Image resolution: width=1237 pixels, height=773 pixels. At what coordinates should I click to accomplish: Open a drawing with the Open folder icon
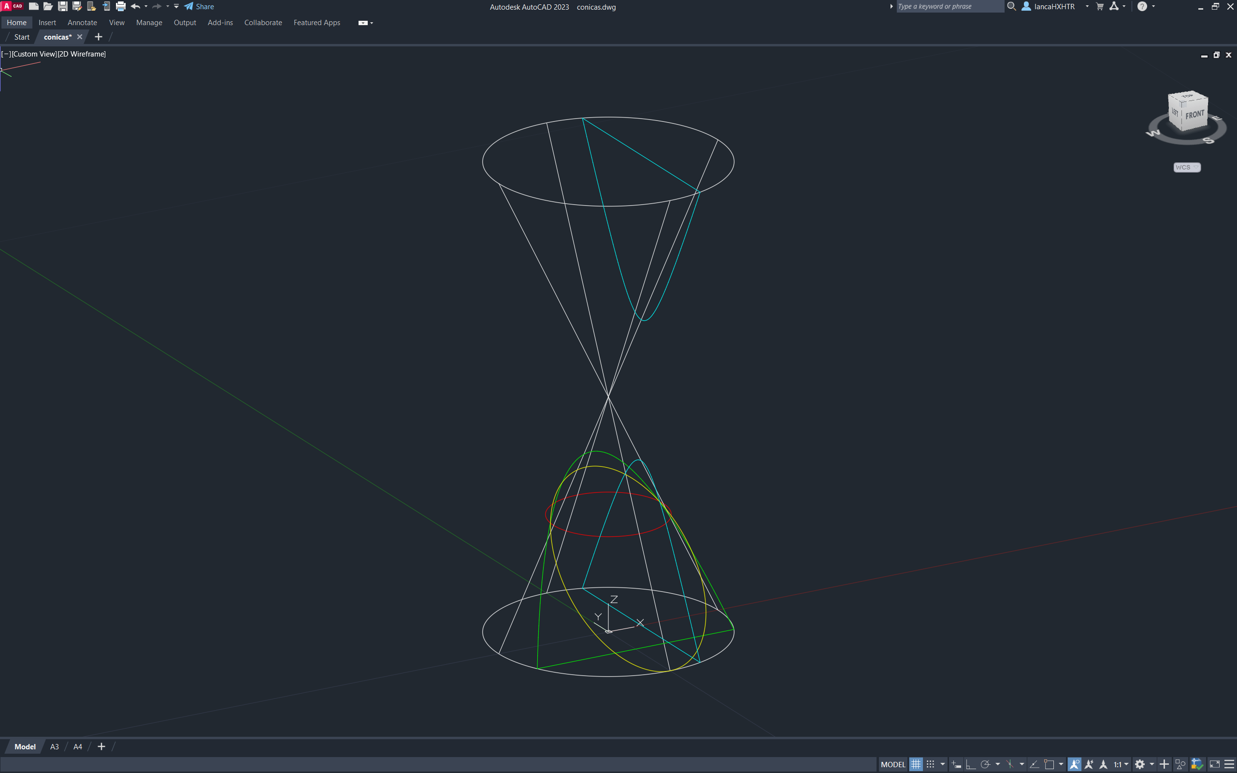[48, 7]
